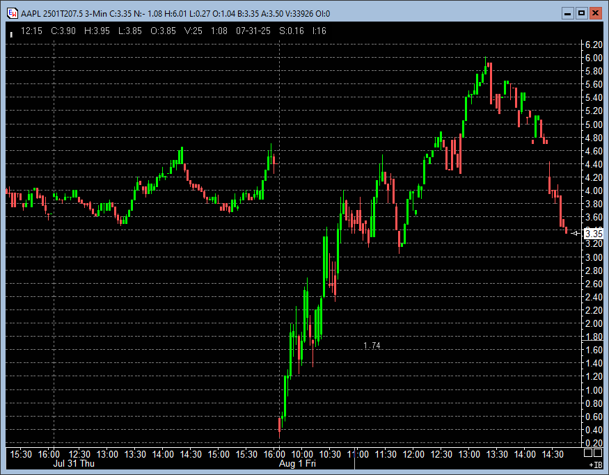Minimize the AAPL chart window
Viewport: 609px width, 475px height.
568,14
